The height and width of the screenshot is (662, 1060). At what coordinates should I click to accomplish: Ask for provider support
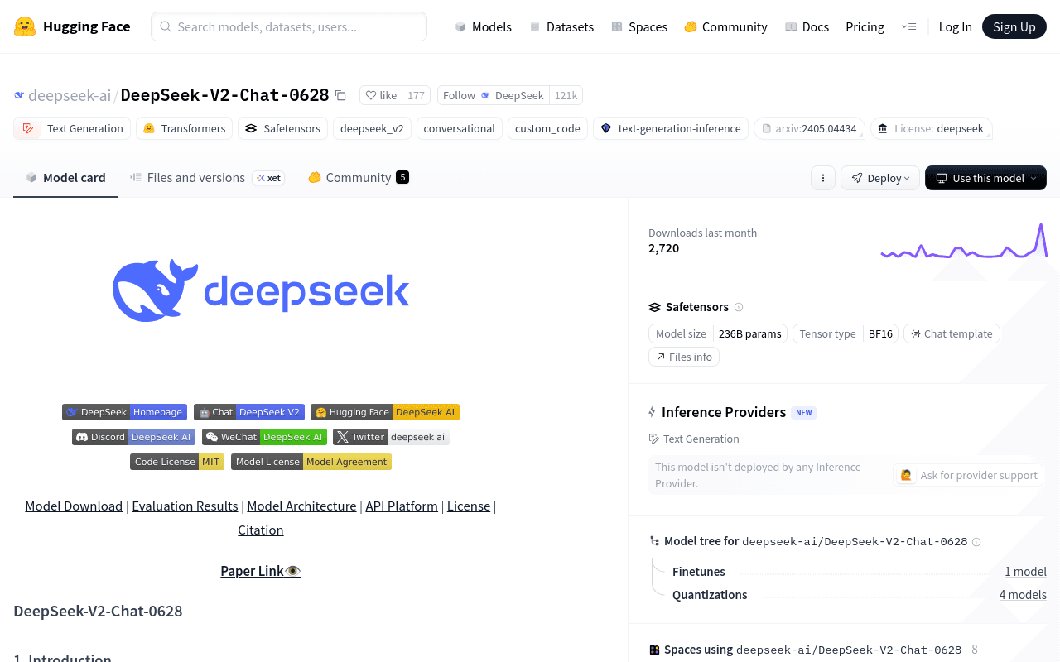[968, 475]
